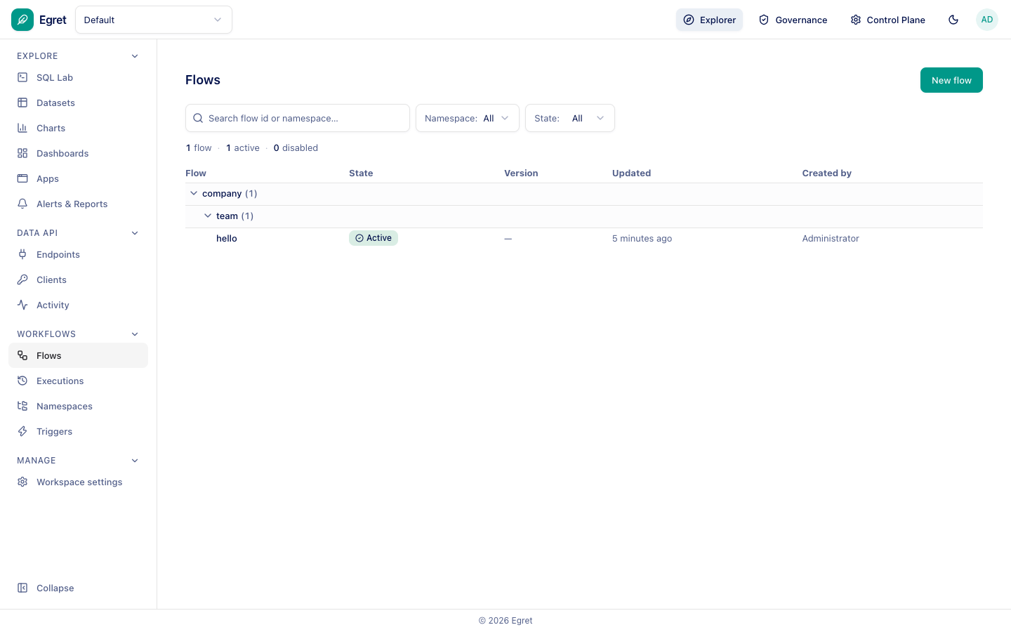Image resolution: width=1011 pixels, height=632 pixels.
Task: Open the hello flow
Action: tap(227, 238)
